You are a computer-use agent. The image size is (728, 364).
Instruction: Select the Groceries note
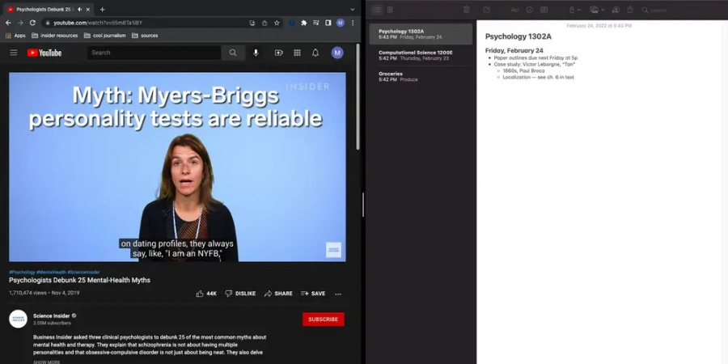(x=421, y=77)
